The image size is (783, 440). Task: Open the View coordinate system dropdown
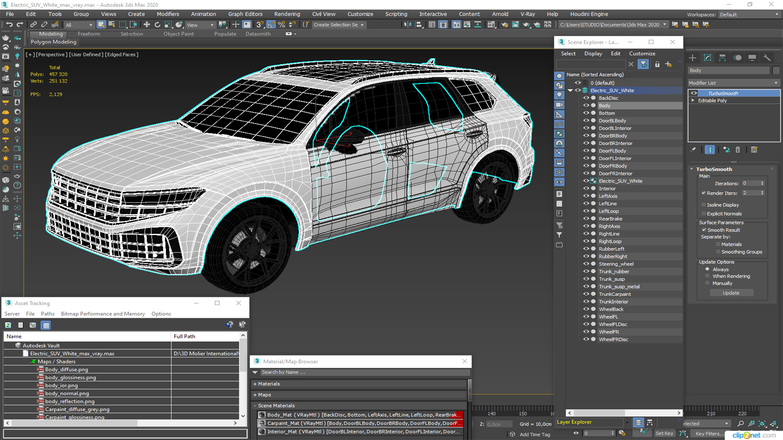[200, 25]
